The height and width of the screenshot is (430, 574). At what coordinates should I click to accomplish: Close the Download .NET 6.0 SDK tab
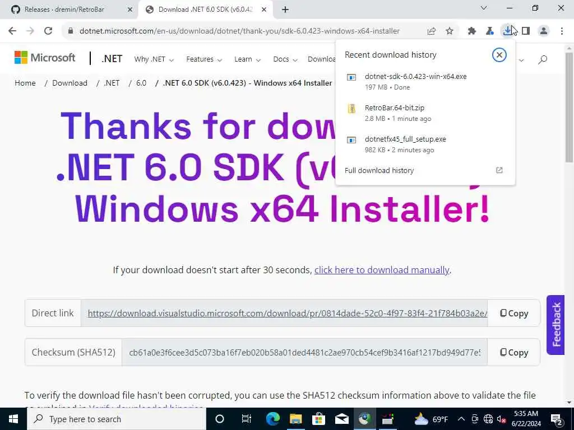[x=264, y=10]
